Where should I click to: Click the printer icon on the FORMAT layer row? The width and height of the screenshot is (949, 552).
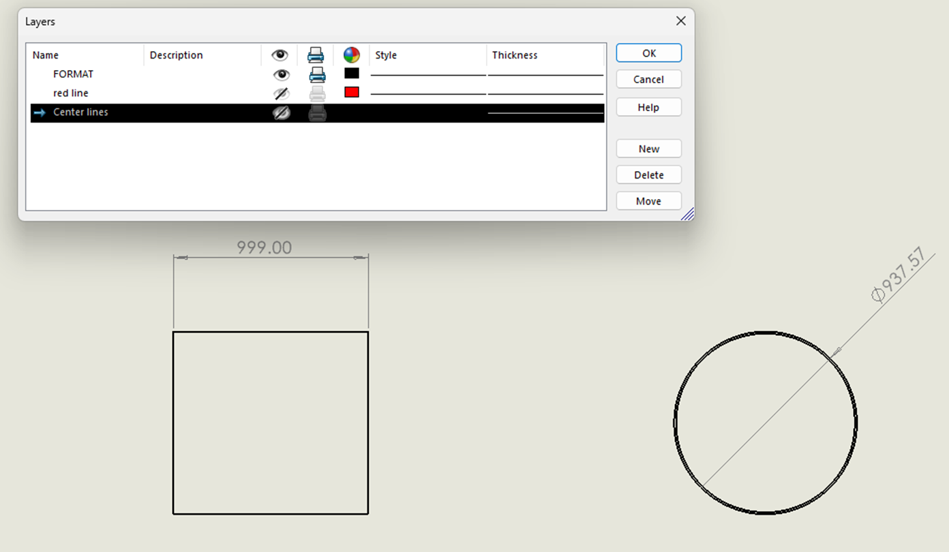point(317,74)
